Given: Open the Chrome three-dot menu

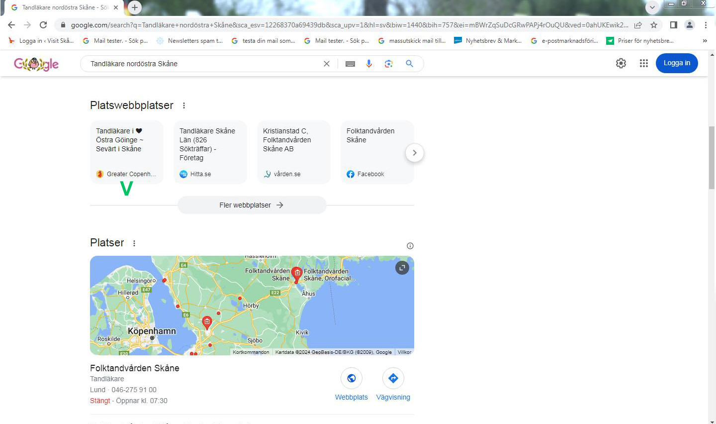Looking at the screenshot, I should 706,25.
